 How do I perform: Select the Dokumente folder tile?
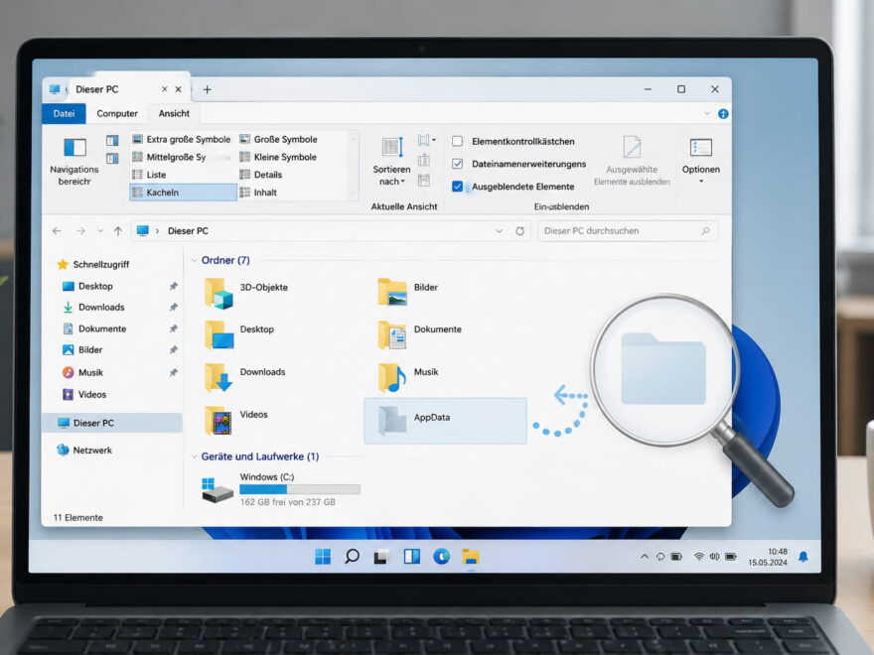420,334
